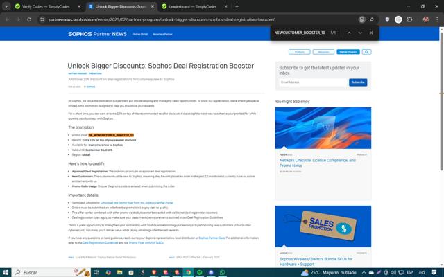Image resolution: width=444 pixels, height=277 pixels.
Task: Open Spotify from the taskbar
Action: pyautogui.click(x=199, y=272)
